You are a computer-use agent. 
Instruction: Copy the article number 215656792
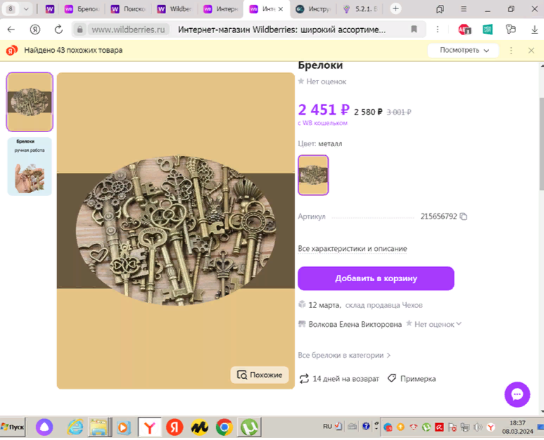pyautogui.click(x=464, y=216)
